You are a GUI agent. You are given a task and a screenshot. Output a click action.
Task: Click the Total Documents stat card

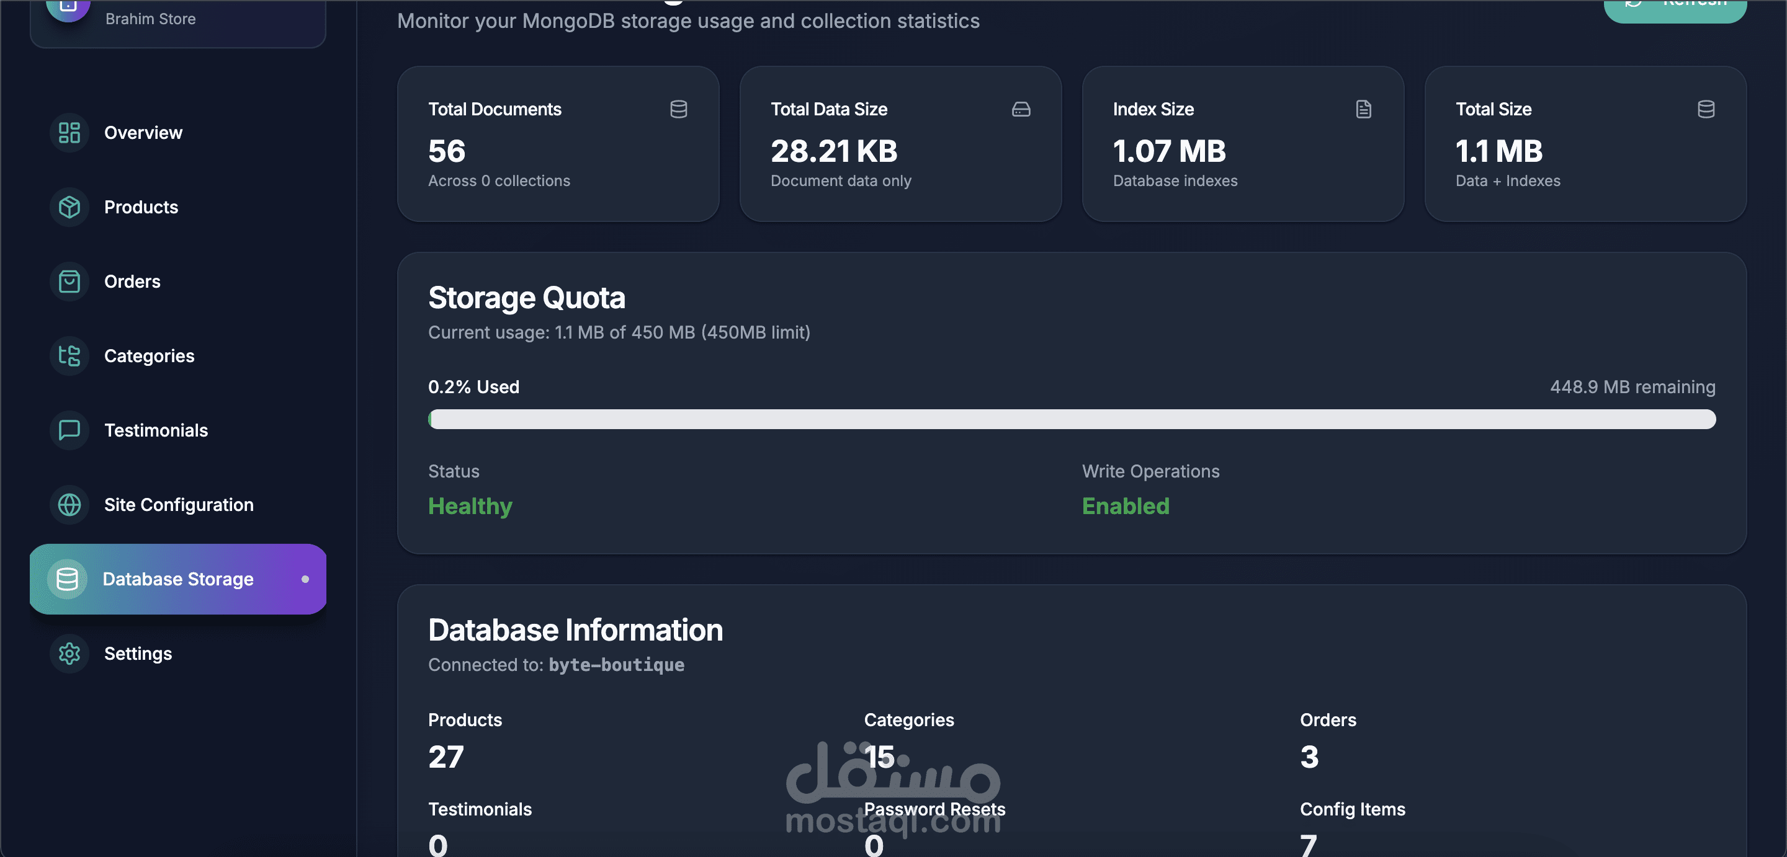click(558, 144)
